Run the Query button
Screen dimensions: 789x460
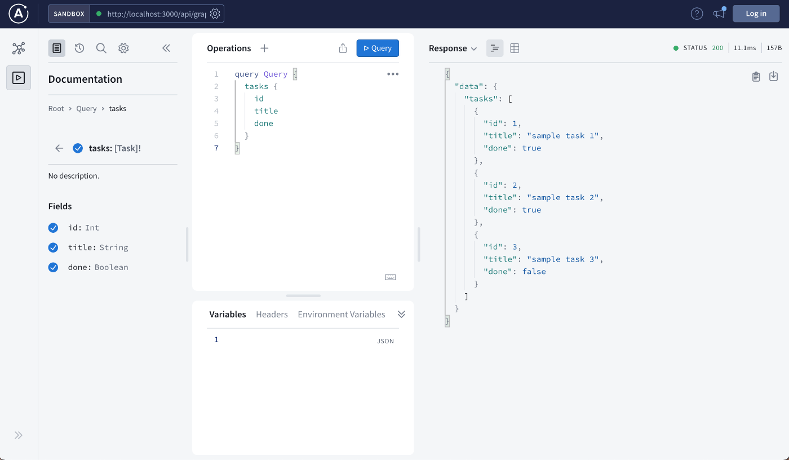pyautogui.click(x=378, y=48)
